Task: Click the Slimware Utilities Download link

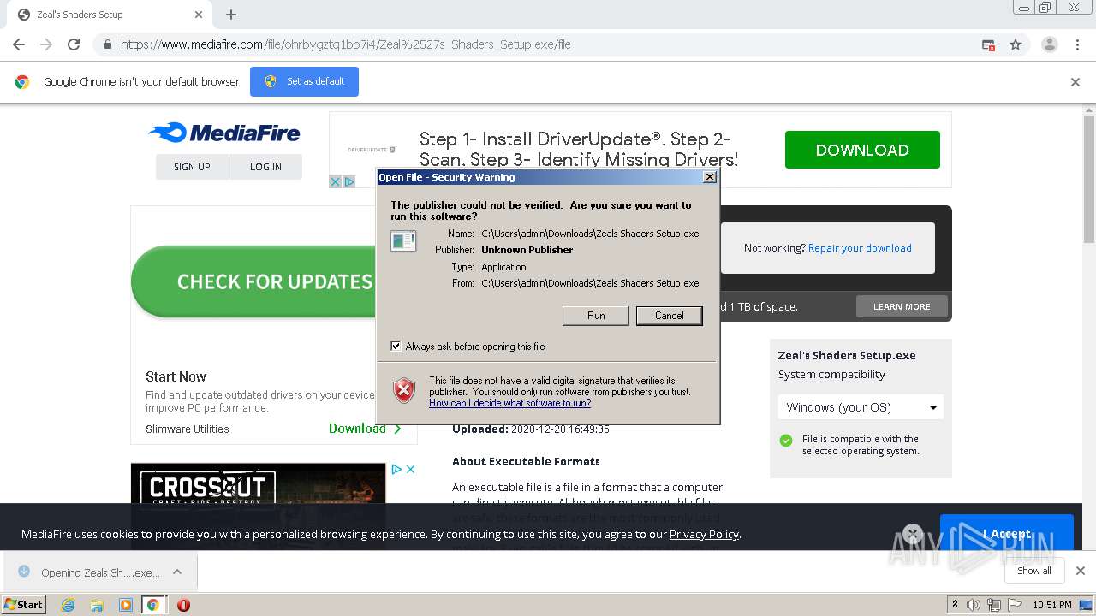Action: click(364, 429)
